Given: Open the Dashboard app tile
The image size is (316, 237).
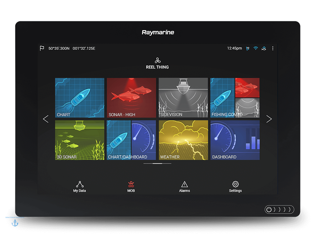Looking at the screenshot, I should (x=235, y=140).
